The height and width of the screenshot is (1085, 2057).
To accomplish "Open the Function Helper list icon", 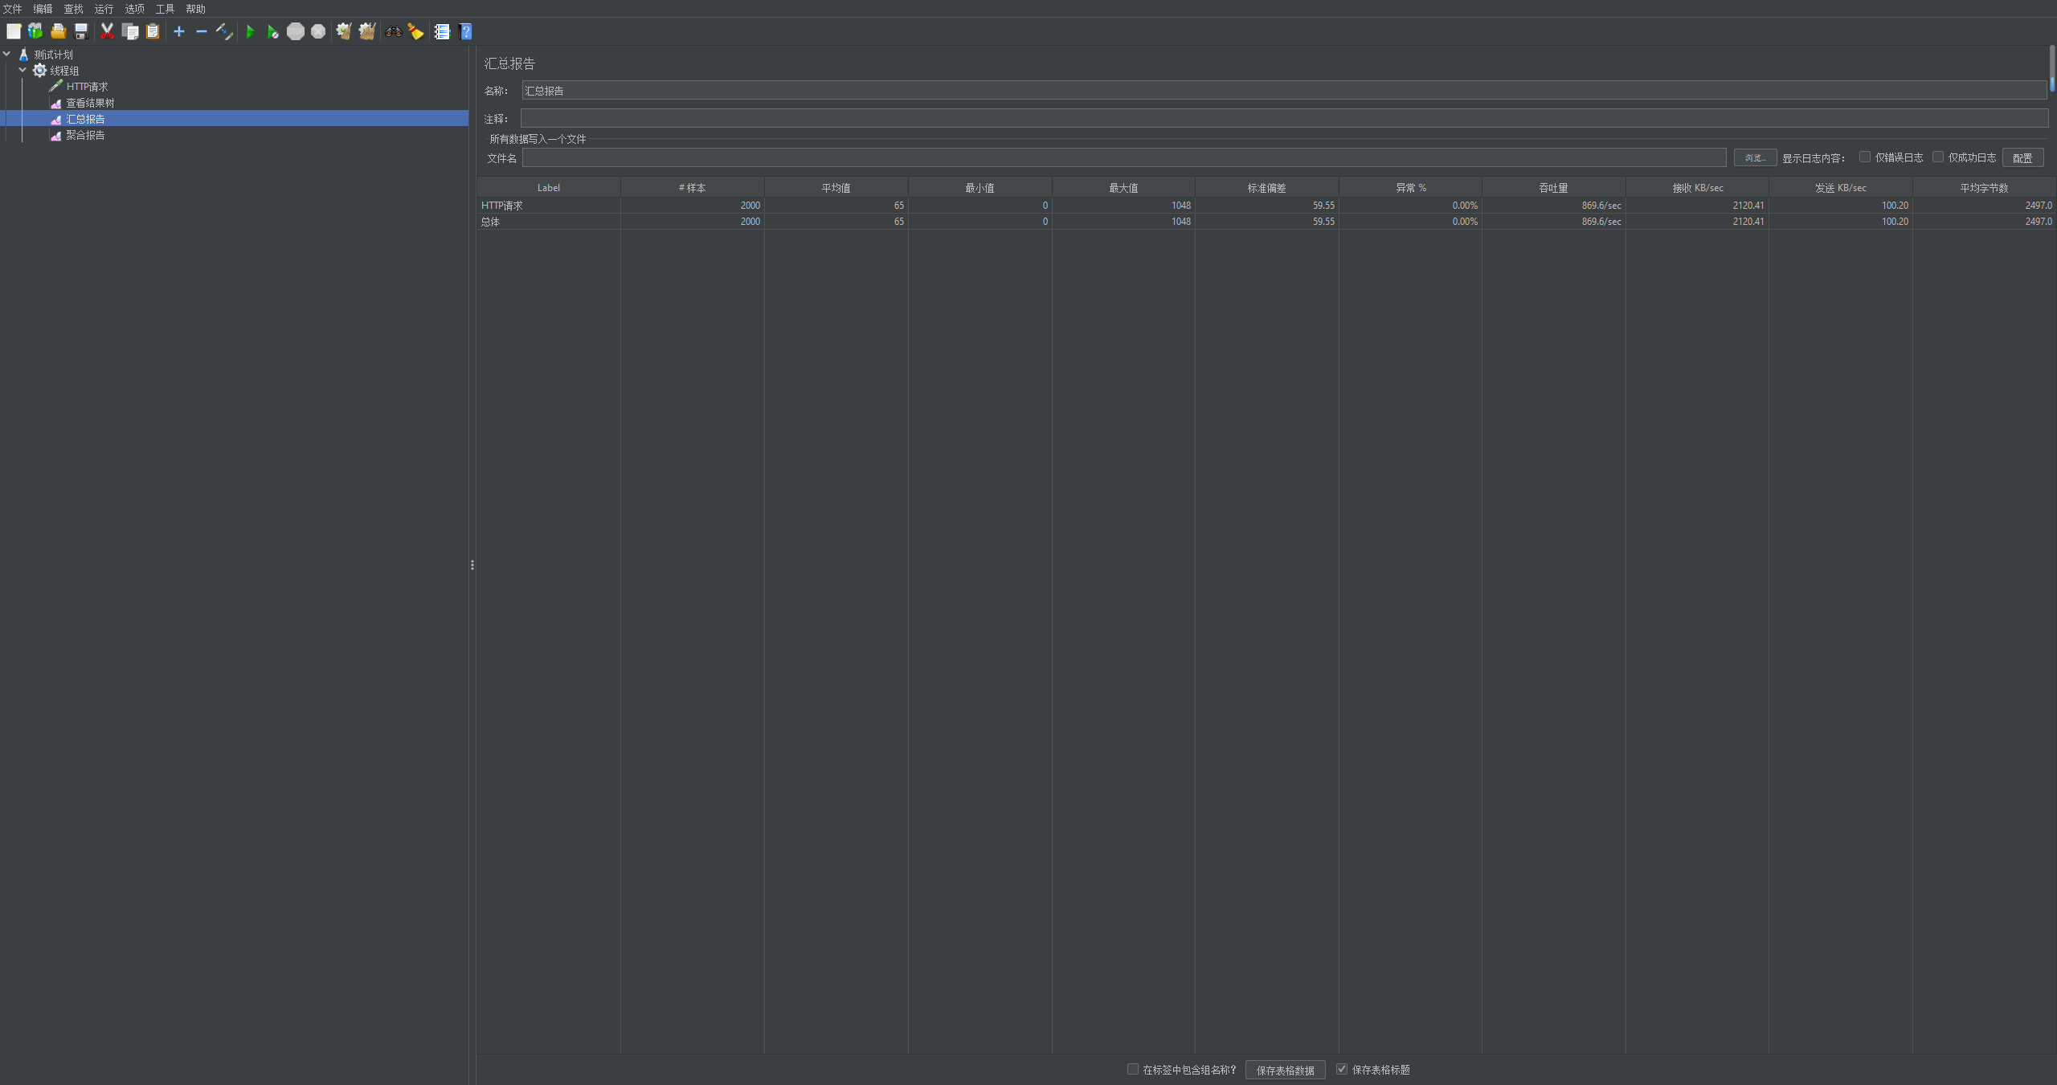I will pyautogui.click(x=442, y=32).
